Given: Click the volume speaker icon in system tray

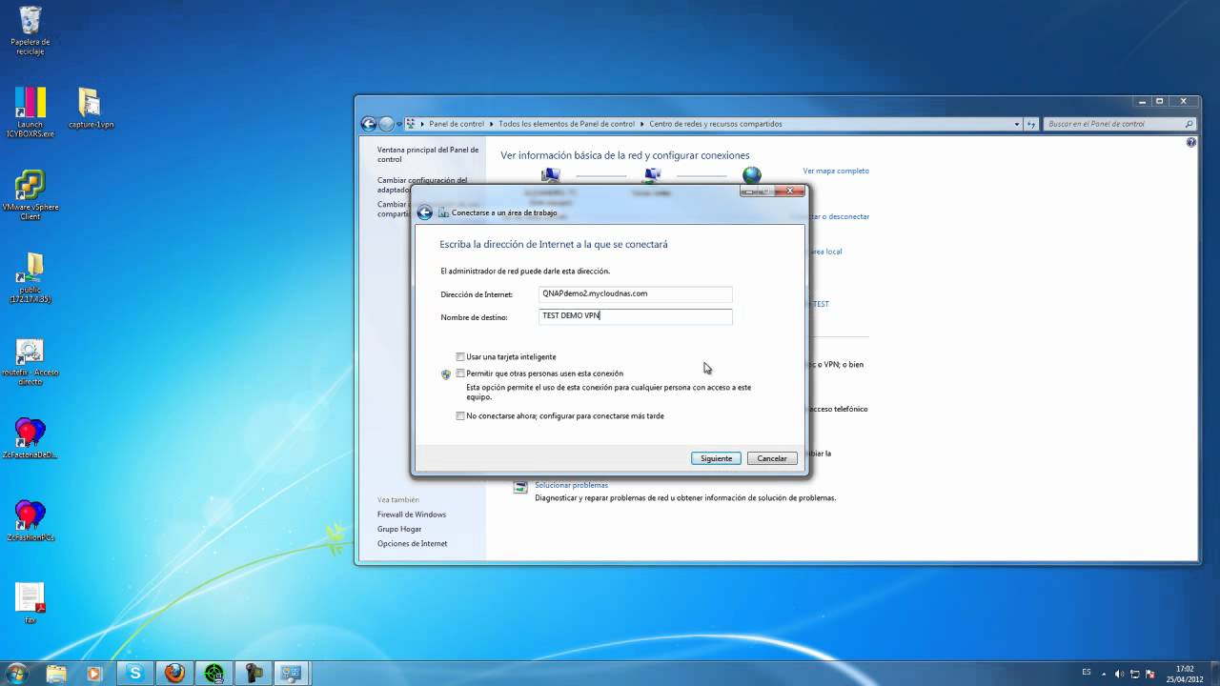Looking at the screenshot, I should (1120, 674).
